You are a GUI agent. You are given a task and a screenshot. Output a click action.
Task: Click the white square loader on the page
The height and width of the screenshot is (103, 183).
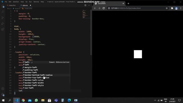coord(138,54)
